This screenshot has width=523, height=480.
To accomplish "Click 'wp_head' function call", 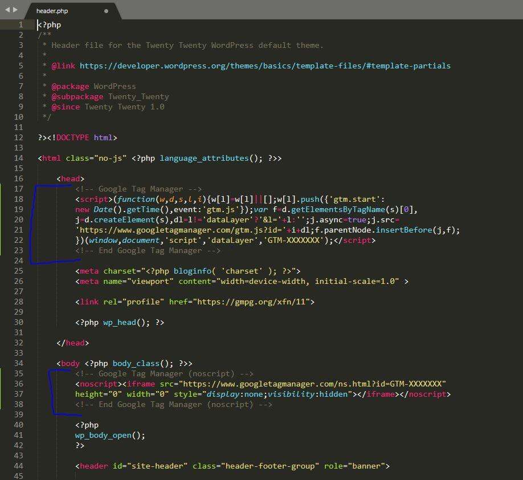I will click(x=120, y=323).
